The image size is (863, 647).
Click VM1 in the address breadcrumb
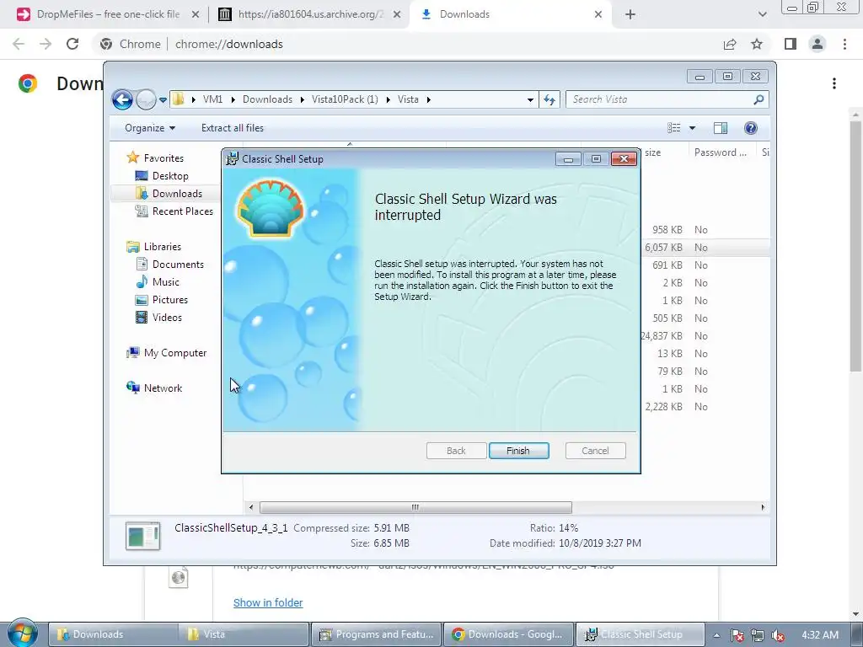pyautogui.click(x=212, y=99)
